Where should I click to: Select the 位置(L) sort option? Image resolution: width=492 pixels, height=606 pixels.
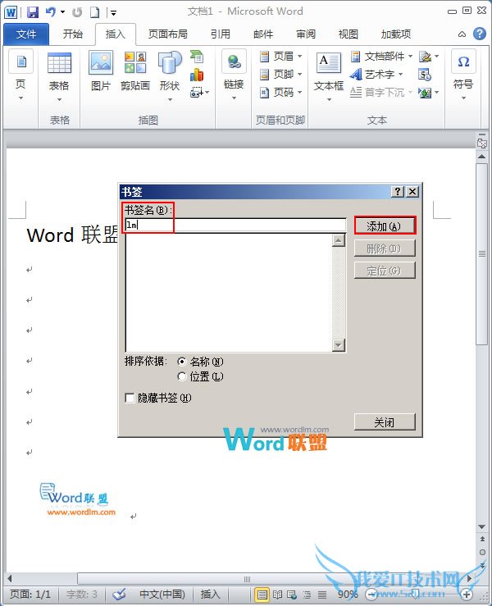[182, 376]
